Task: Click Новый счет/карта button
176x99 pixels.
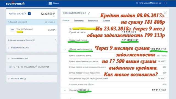Action: click(32, 48)
